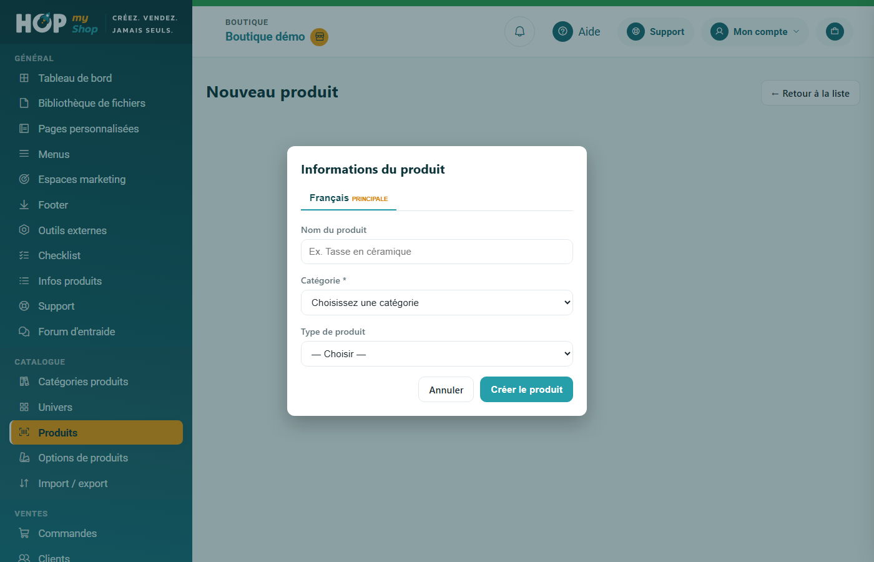Click the Nouveau produit heading
The height and width of the screenshot is (562, 874).
point(272,92)
